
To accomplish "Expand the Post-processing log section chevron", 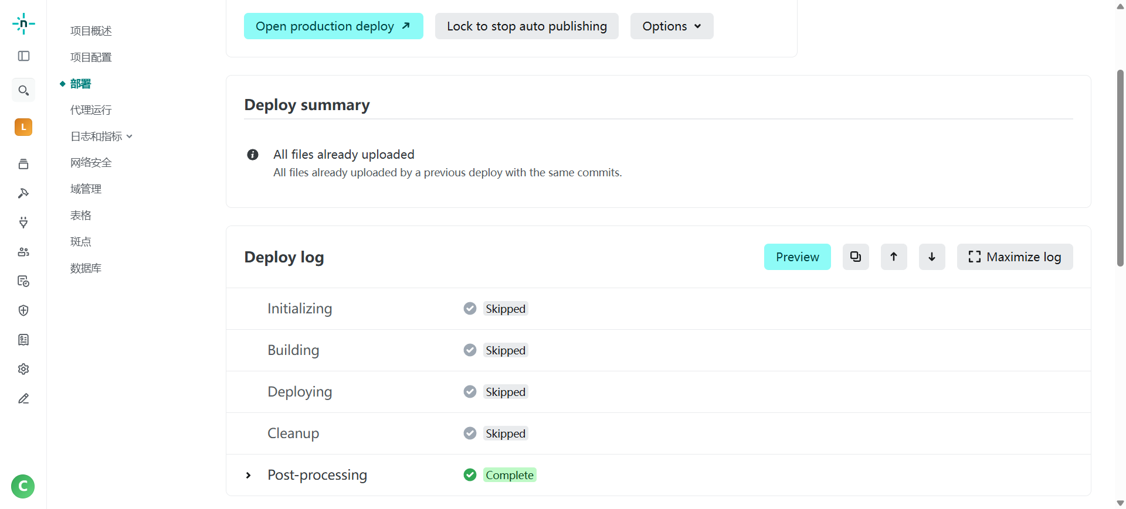I will point(249,475).
